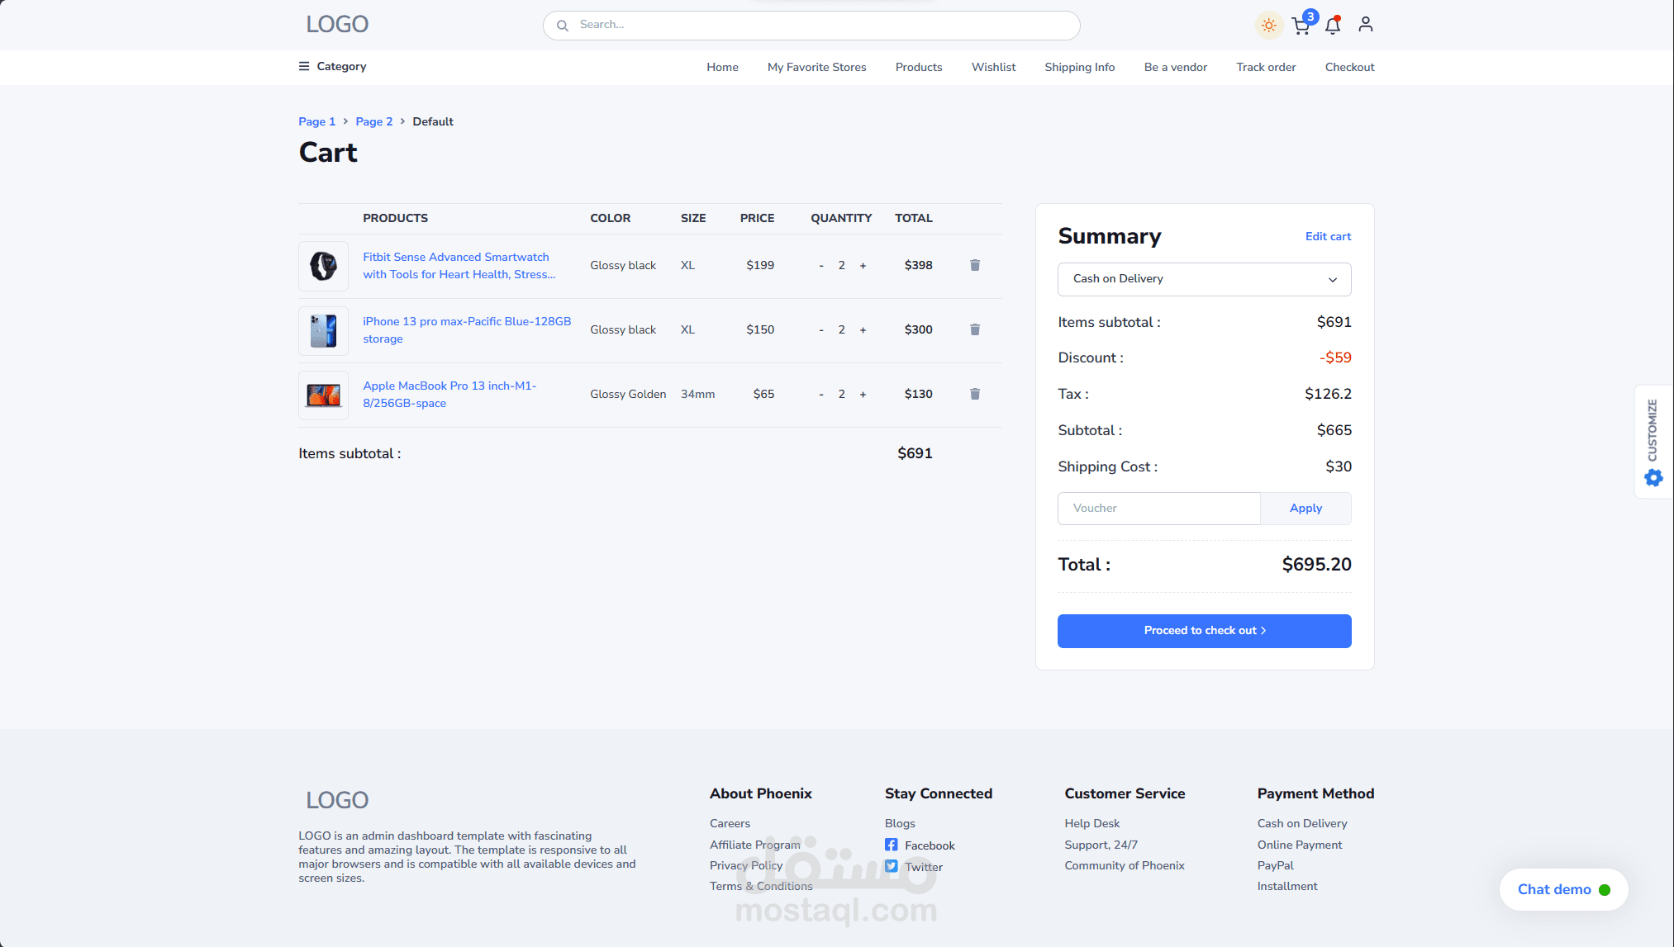The image size is (1674, 947).
Task: Open the MacBook Pro product thumbnail
Action: point(323,395)
